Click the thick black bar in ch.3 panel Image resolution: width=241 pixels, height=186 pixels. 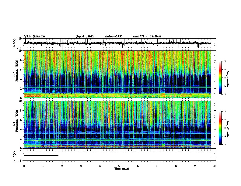pos(41,156)
